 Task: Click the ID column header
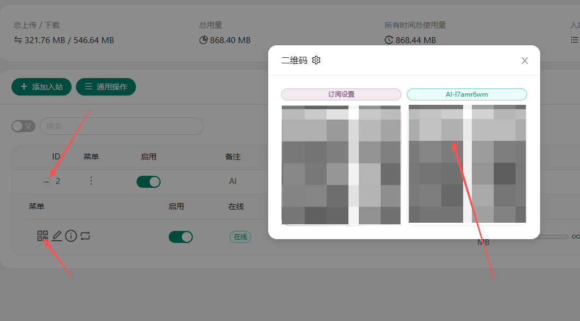pyautogui.click(x=56, y=157)
